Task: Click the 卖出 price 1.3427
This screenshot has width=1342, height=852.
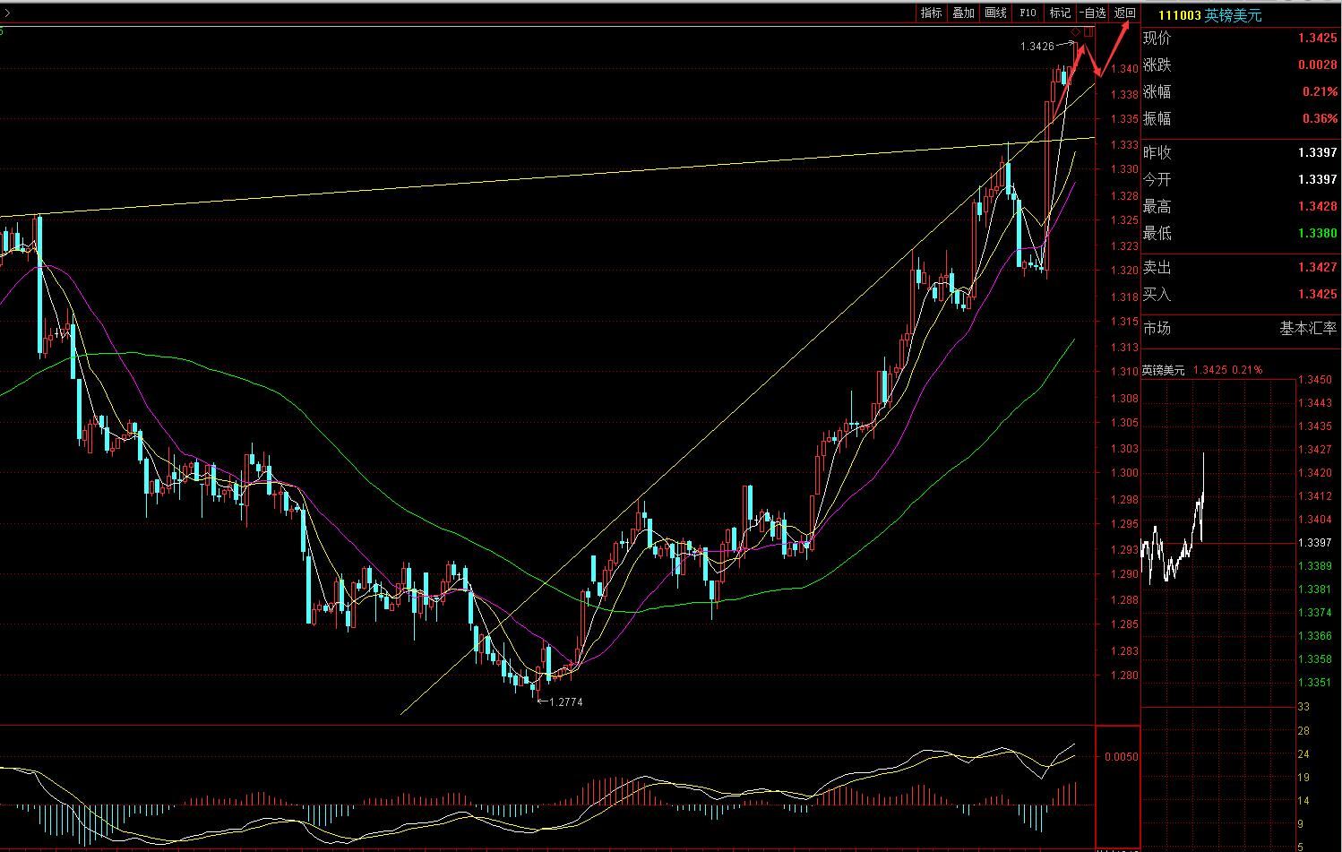Action: click(1317, 268)
